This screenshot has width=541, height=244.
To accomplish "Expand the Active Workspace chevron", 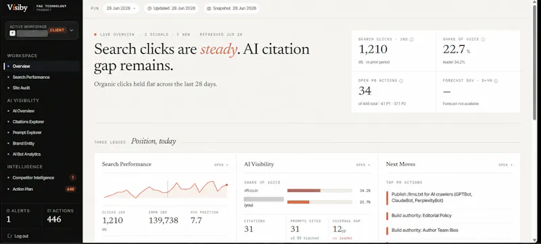I will pyautogui.click(x=72, y=30).
